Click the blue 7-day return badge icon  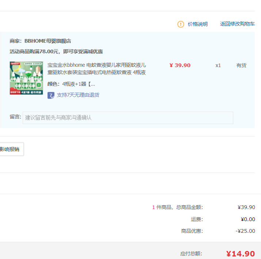(x=51, y=95)
